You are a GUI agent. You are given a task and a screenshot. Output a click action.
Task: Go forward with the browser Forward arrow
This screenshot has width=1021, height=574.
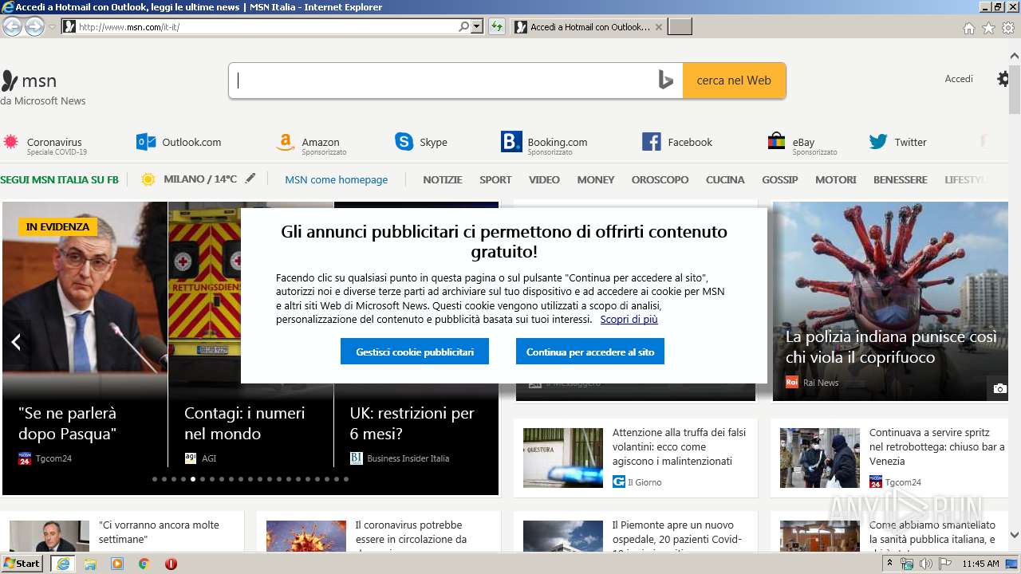click(34, 26)
